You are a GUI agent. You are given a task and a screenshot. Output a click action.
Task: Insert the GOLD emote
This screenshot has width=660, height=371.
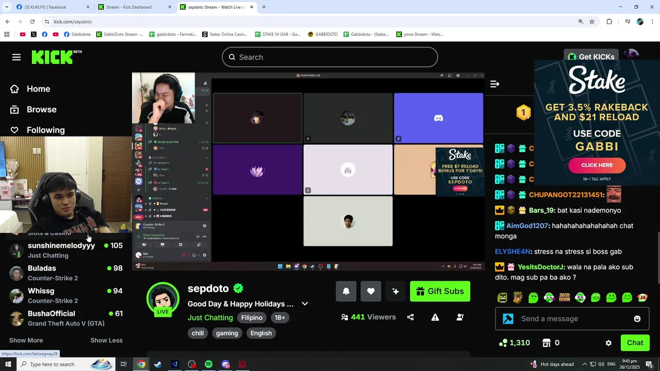[518, 297]
